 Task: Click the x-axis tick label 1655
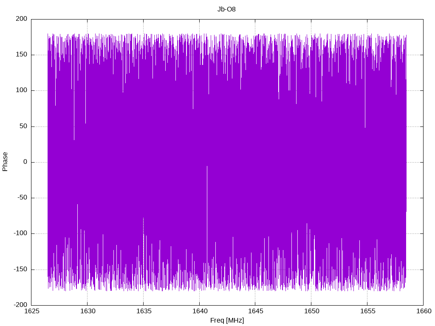point(367,311)
